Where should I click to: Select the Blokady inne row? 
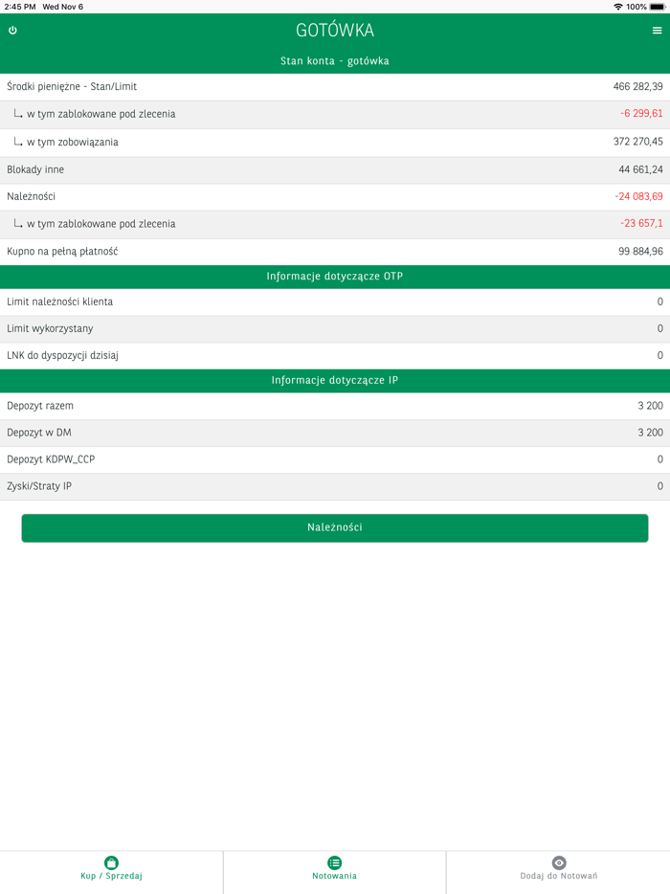[335, 169]
